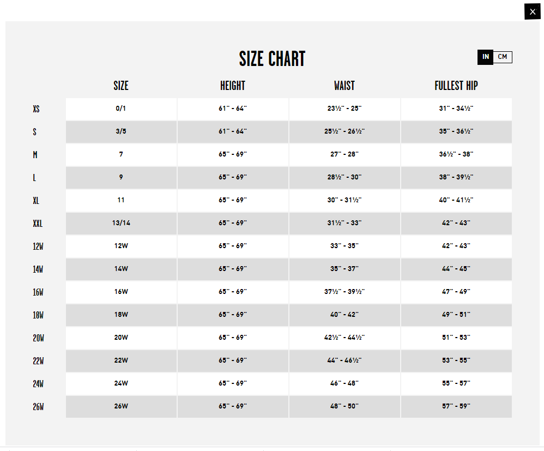Click size cell 20W
The width and height of the screenshot is (544, 451).
[121, 338]
